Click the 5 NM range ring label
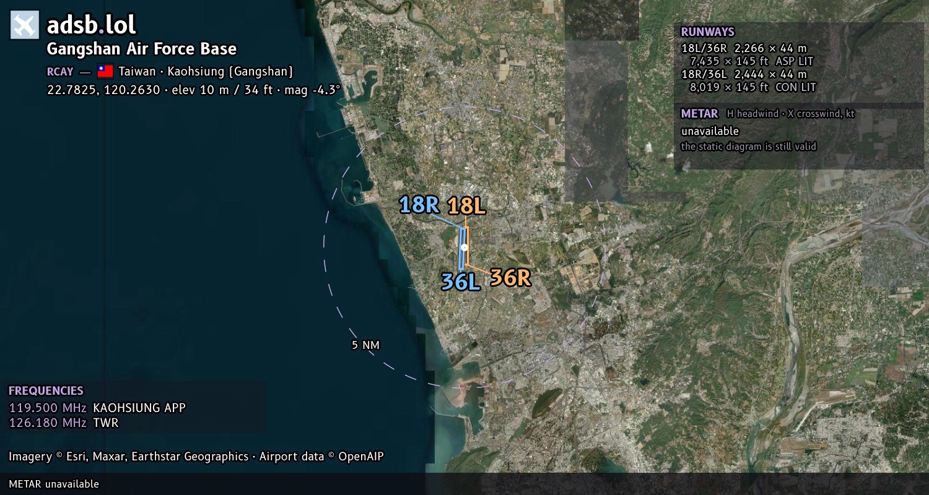 [365, 345]
